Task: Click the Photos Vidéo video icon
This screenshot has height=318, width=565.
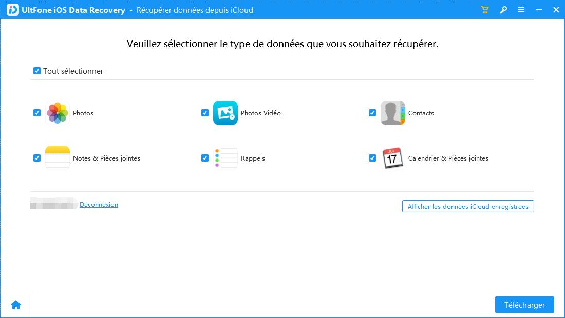Action: [225, 113]
